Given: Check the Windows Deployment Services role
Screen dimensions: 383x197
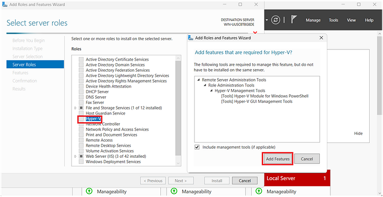Looking at the screenshot, I should (x=81, y=162).
